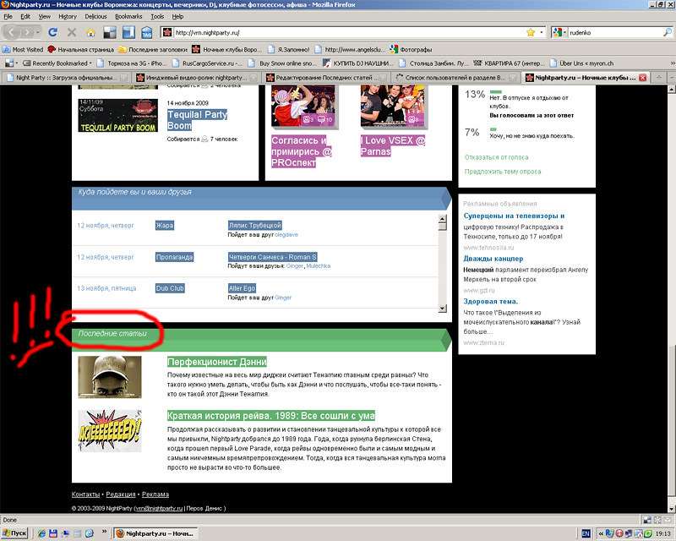
Task: Open the Bookmarks menu
Action: pos(128,16)
